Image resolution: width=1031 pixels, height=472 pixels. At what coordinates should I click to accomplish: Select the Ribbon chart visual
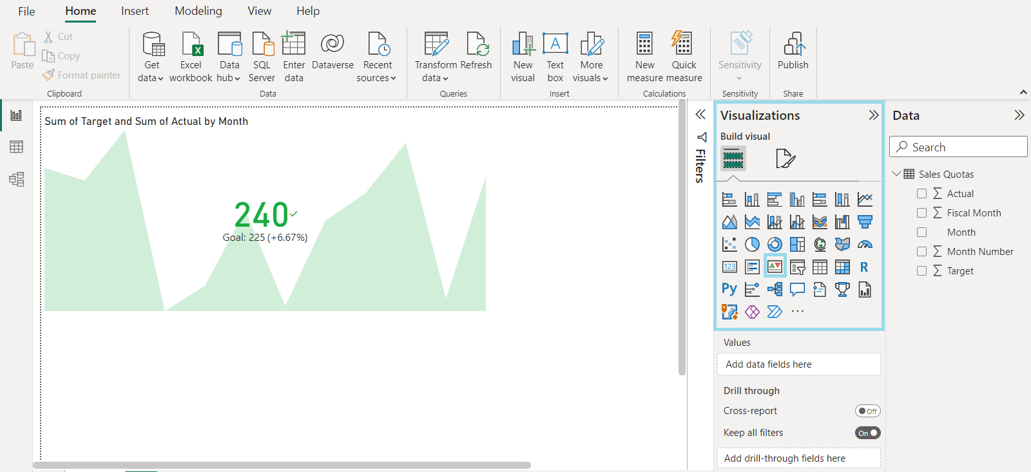820,222
